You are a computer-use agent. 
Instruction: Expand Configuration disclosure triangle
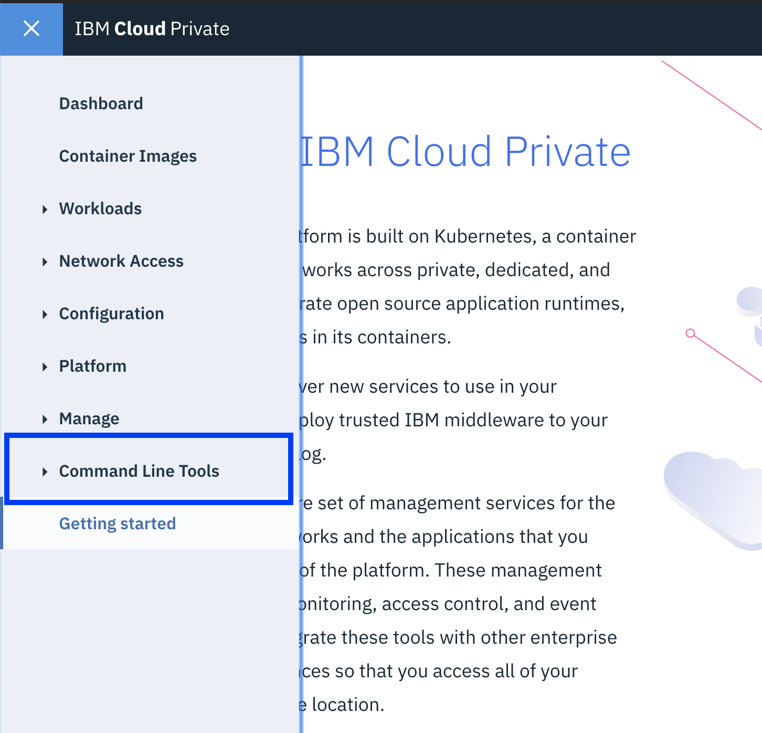[x=45, y=315]
